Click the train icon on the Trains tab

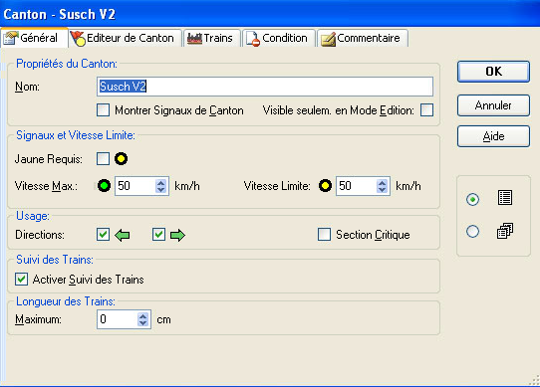click(x=194, y=38)
